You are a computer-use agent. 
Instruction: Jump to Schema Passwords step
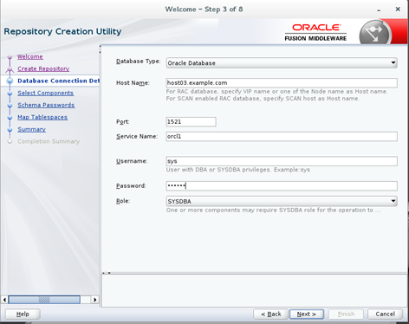tap(46, 105)
